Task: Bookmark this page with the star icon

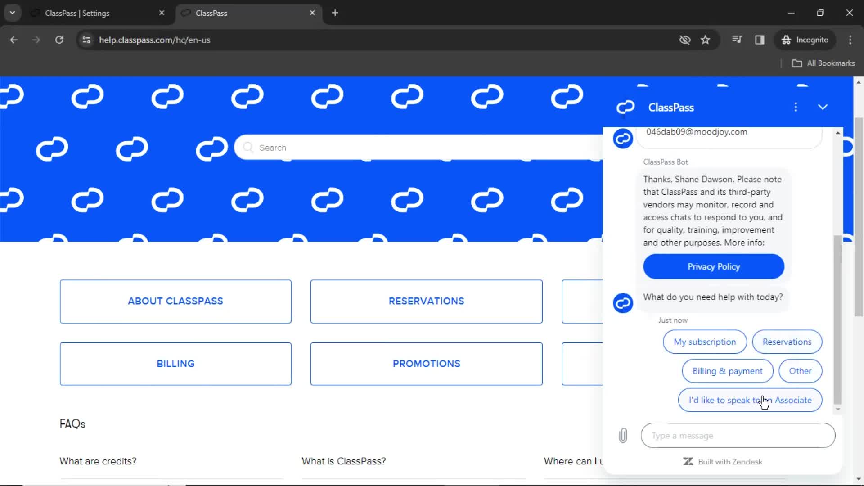Action: (705, 40)
